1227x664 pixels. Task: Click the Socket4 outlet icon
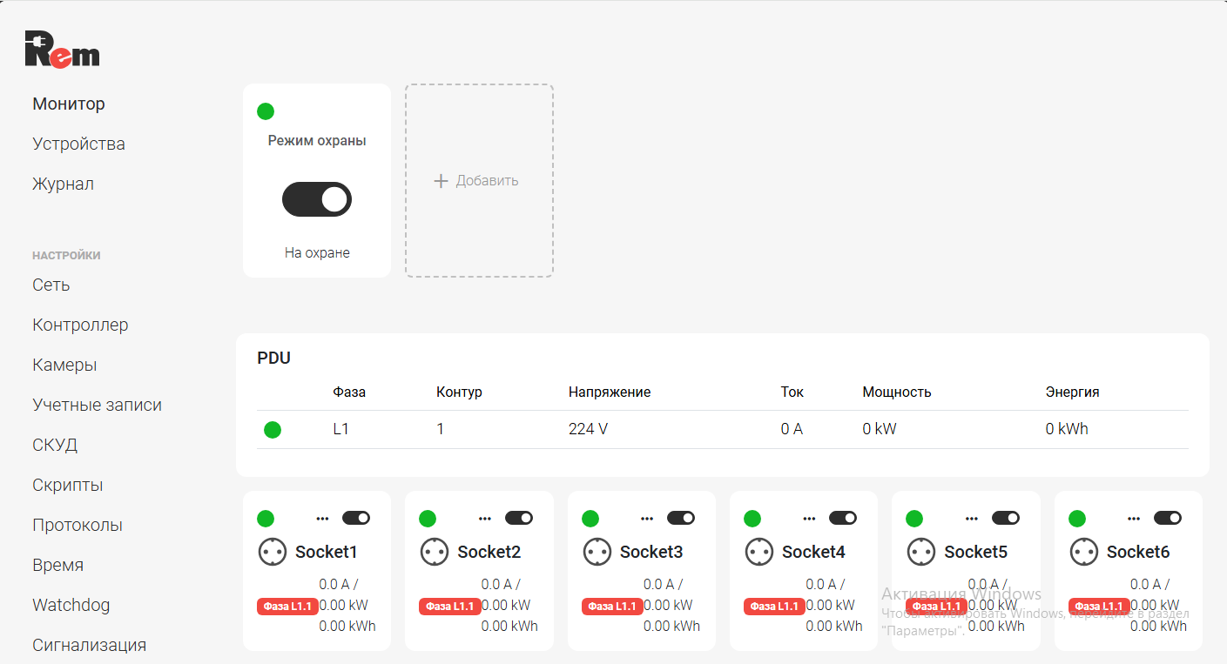758,552
